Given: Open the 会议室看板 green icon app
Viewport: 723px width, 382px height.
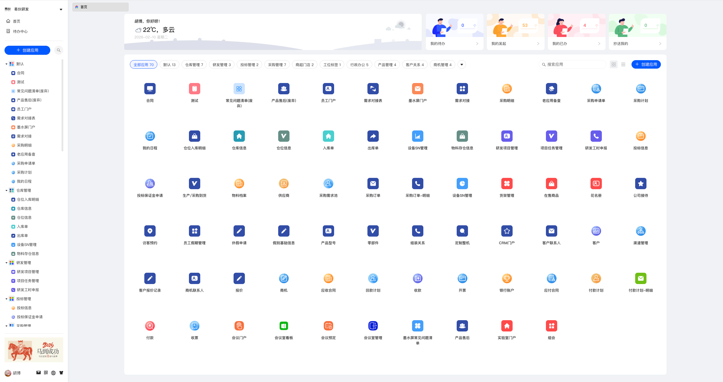Looking at the screenshot, I should click(284, 326).
